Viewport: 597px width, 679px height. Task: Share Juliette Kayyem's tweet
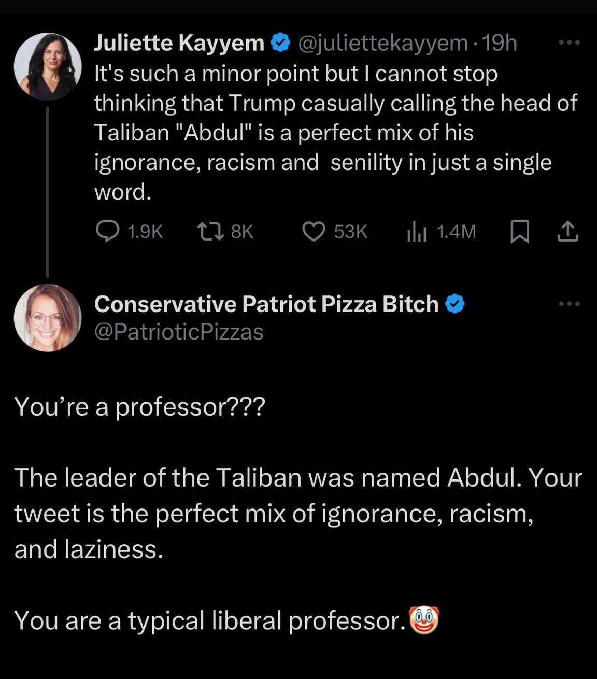click(x=569, y=232)
